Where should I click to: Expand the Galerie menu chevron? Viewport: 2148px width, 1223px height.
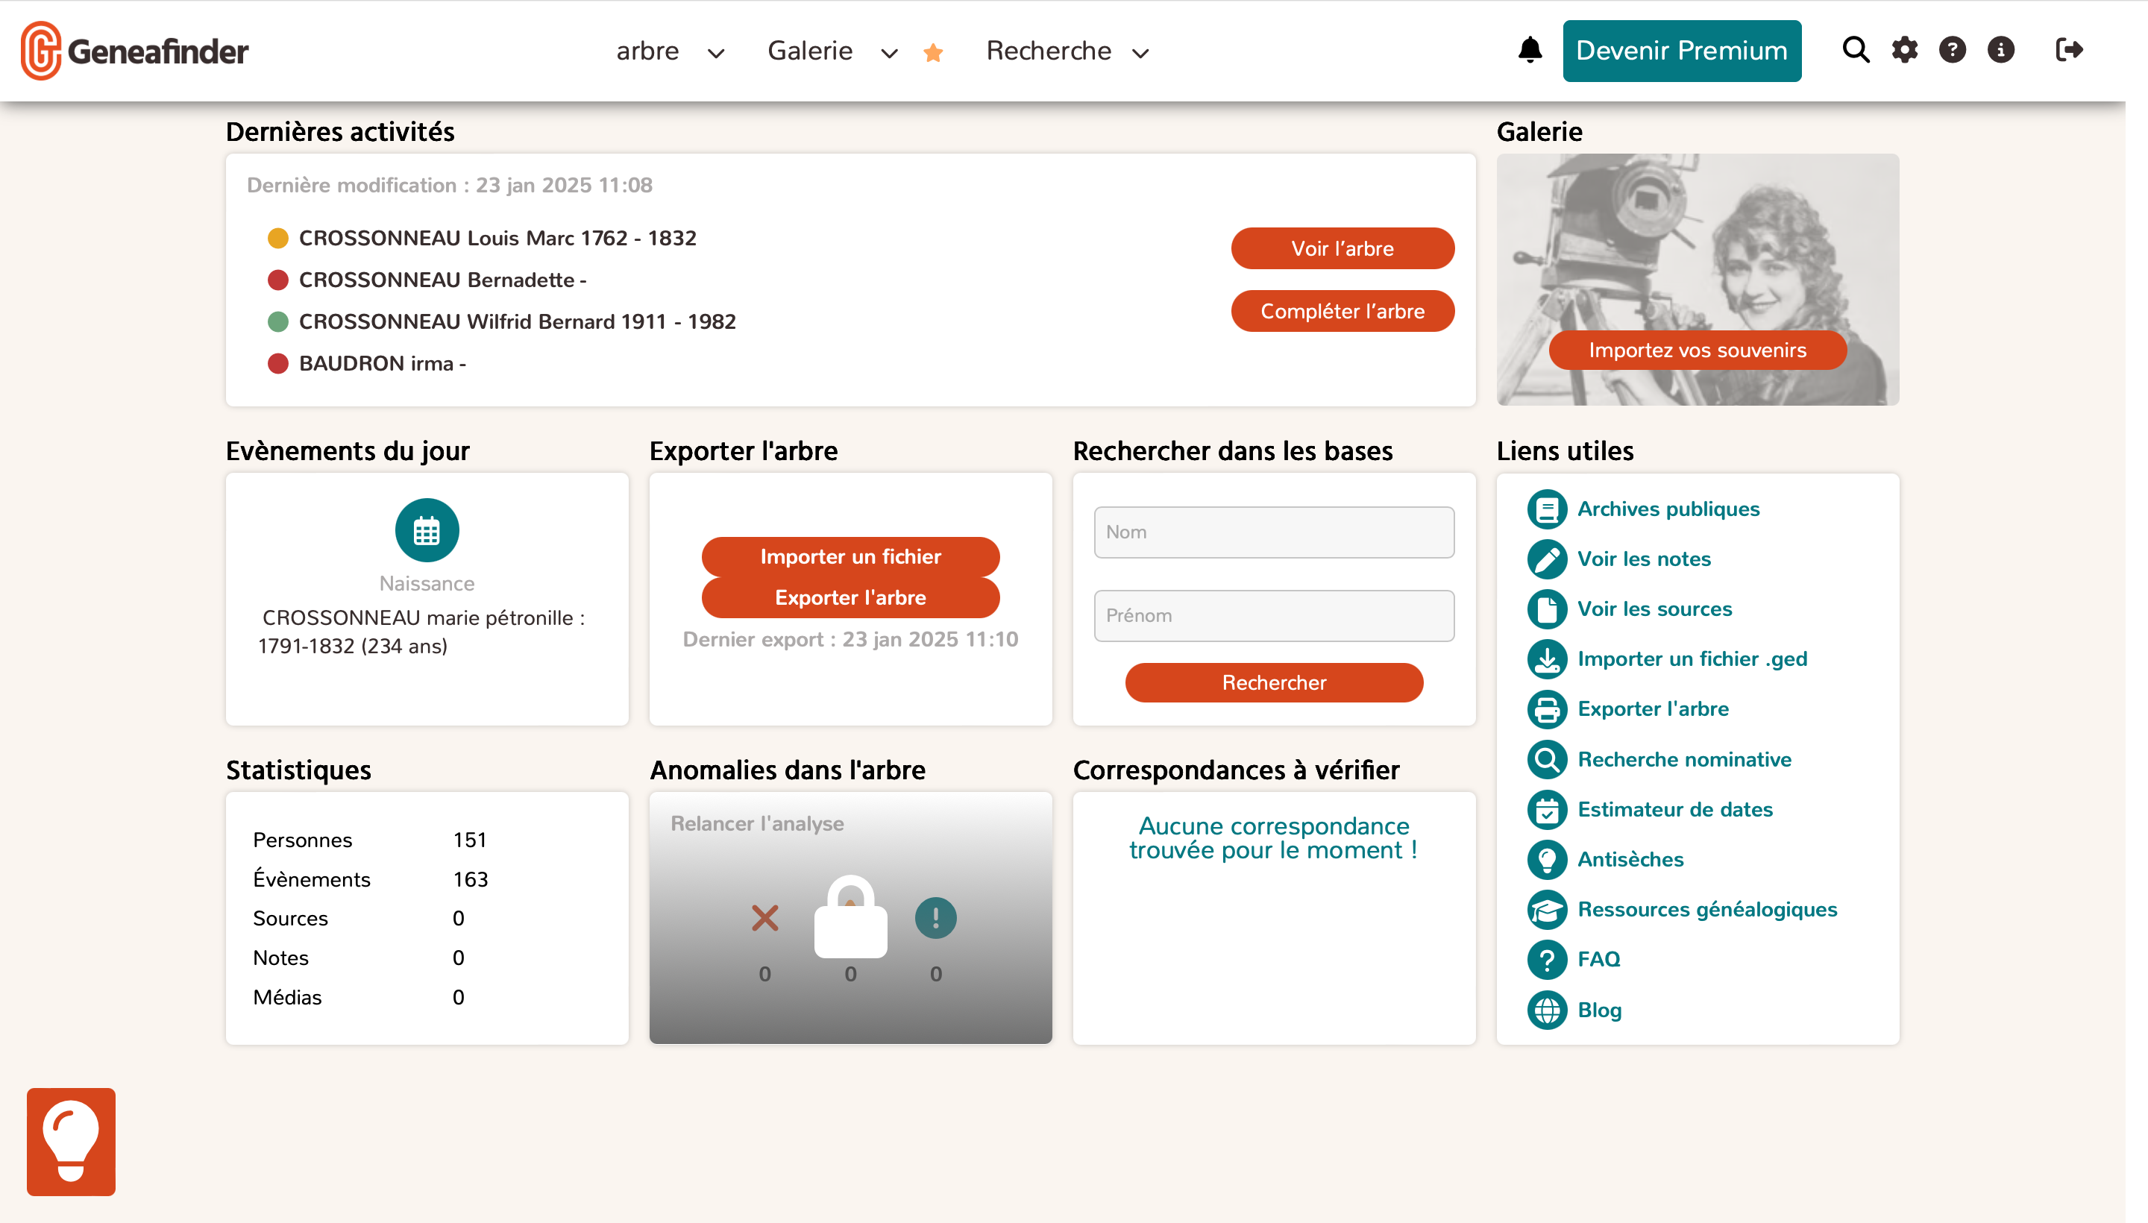pyautogui.click(x=889, y=53)
